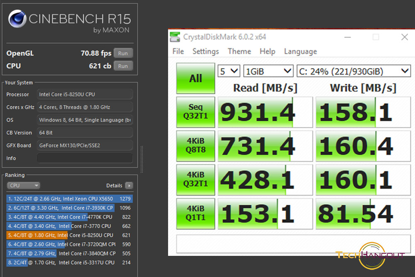Click the CB Version field showing 64 Bit
Screen dimensions: 415x277
pyautogui.click(x=85, y=133)
